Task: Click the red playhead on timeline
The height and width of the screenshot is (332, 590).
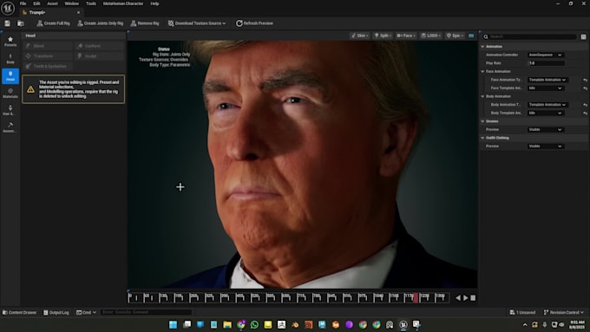Action: 416,298
